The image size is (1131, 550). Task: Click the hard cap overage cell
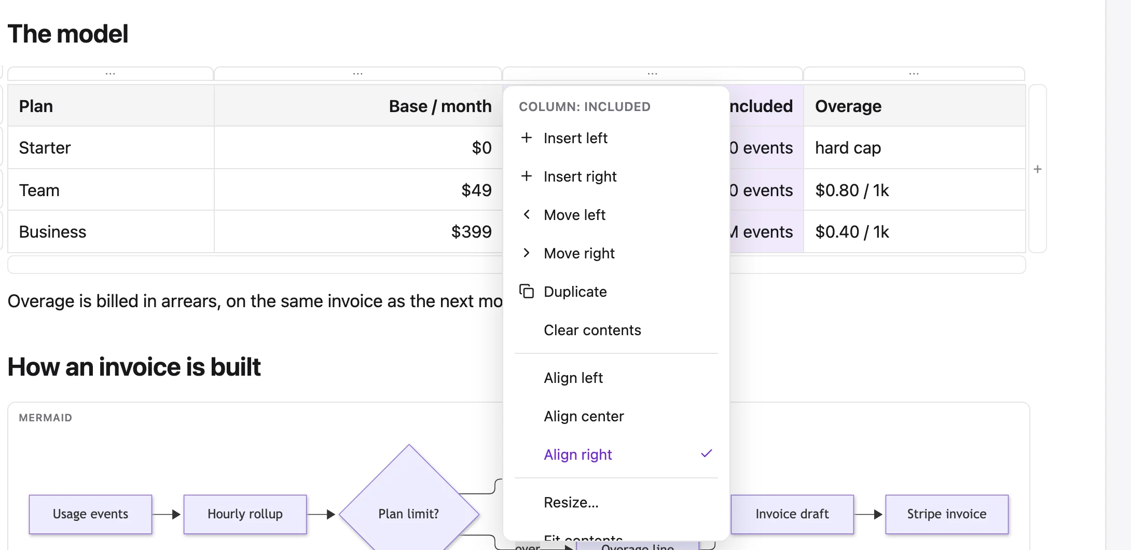(x=915, y=148)
